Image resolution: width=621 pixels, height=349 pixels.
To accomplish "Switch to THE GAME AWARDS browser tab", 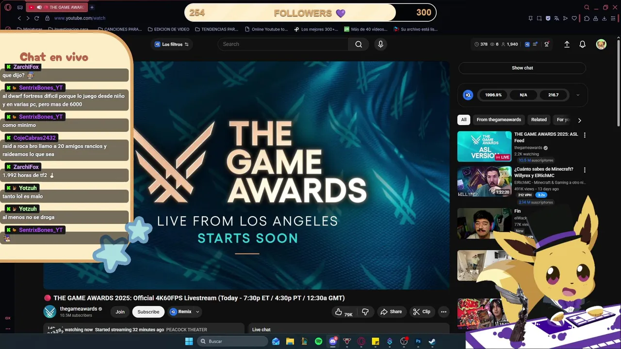I will click(x=56, y=7).
